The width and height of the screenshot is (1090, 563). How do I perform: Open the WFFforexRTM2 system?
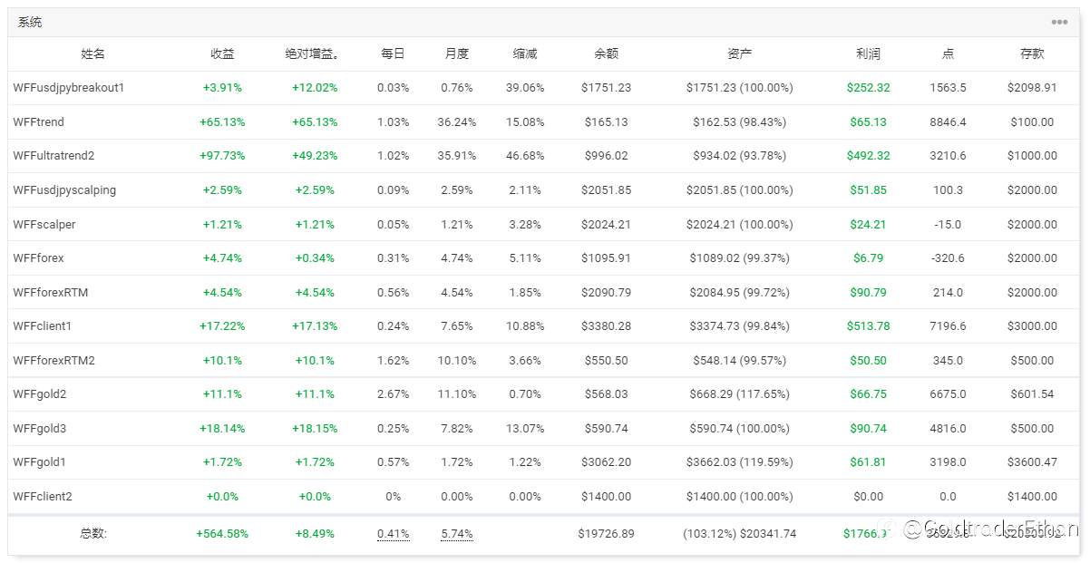click(x=54, y=361)
